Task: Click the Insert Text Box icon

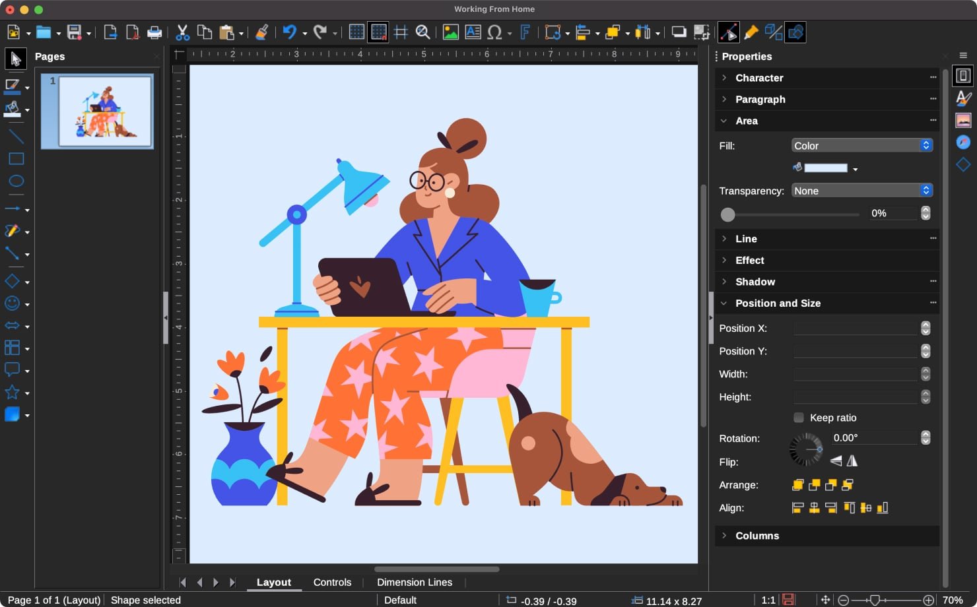Action: point(473,32)
